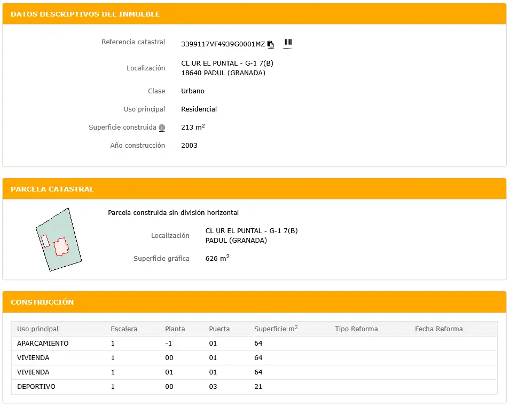Click the 626 m² Superficie gráfica value
Image resolution: width=510 pixels, height=407 pixels.
point(217,258)
